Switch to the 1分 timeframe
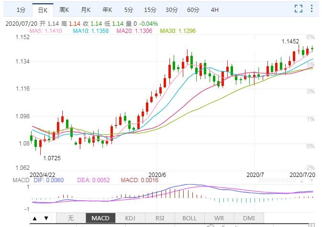322x227 pixels. click(21, 10)
